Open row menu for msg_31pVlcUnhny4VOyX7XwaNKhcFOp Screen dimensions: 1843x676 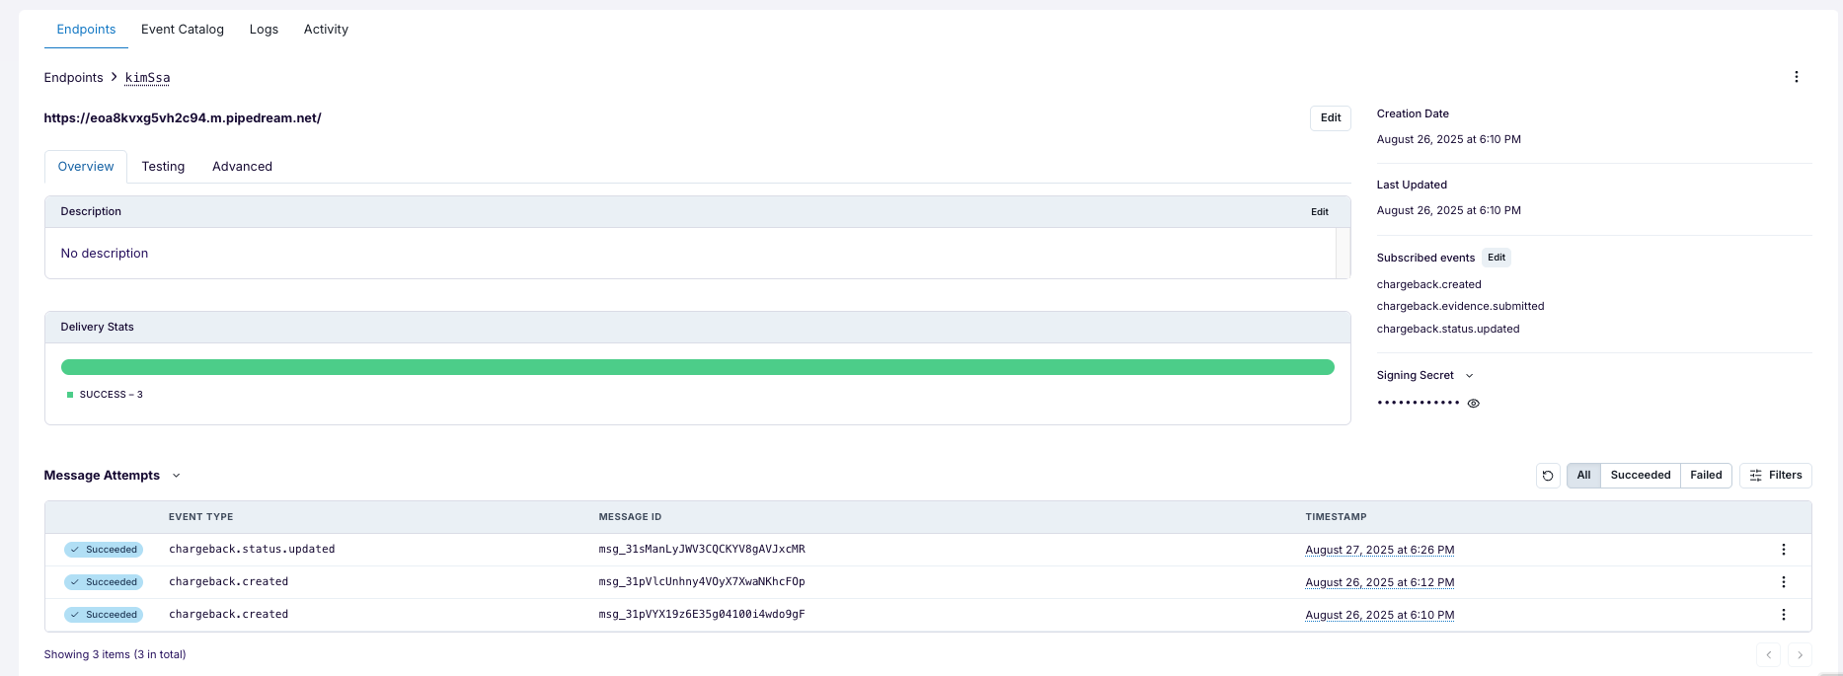click(x=1783, y=582)
